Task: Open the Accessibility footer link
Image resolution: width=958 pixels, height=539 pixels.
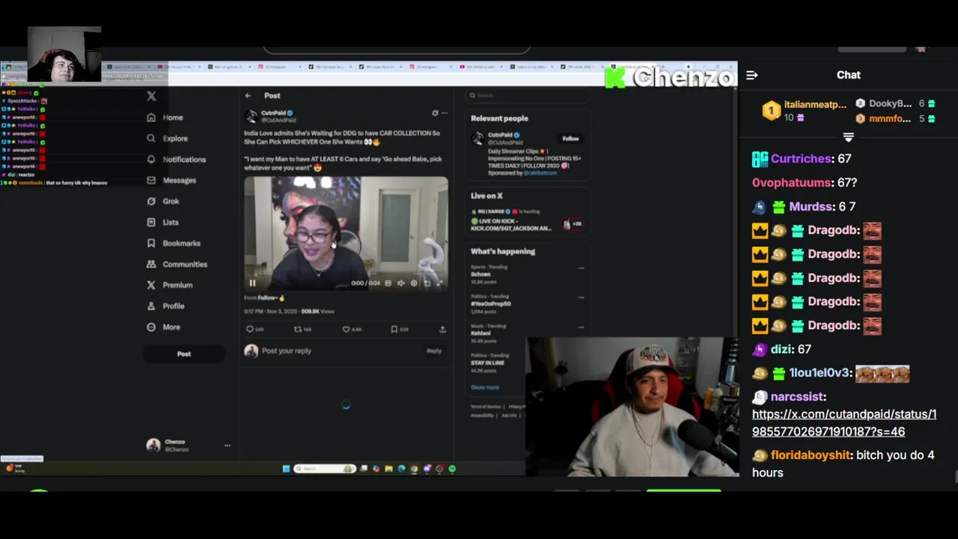Action: click(x=483, y=415)
